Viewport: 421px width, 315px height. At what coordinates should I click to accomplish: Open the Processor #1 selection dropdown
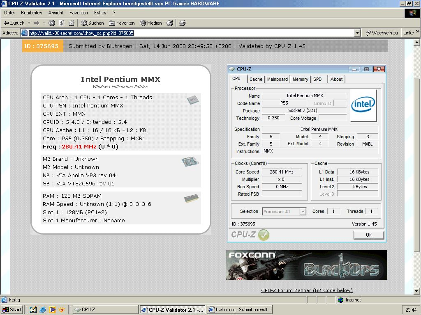[302, 212]
